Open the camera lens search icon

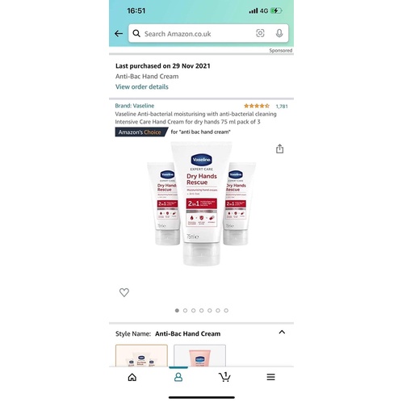(260, 33)
